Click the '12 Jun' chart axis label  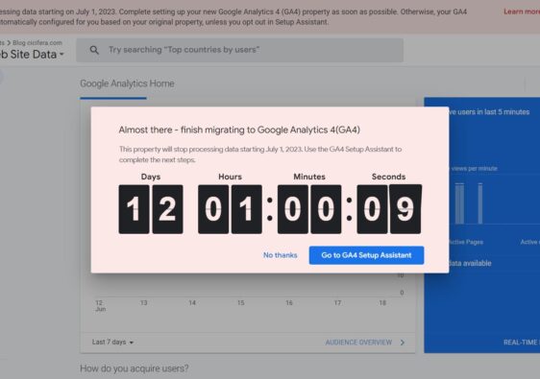[100, 306]
